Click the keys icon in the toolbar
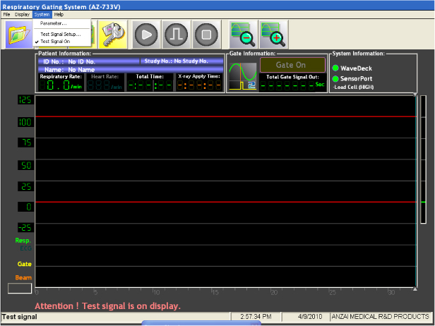435x326 pixels. tap(112, 33)
